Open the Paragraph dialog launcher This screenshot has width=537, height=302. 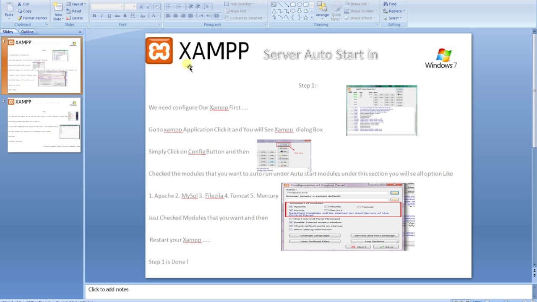[x=265, y=25]
